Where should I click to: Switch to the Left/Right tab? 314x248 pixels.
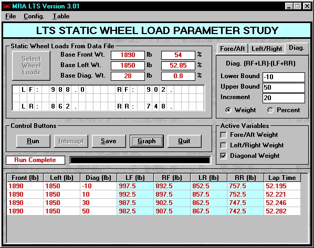[267, 49]
